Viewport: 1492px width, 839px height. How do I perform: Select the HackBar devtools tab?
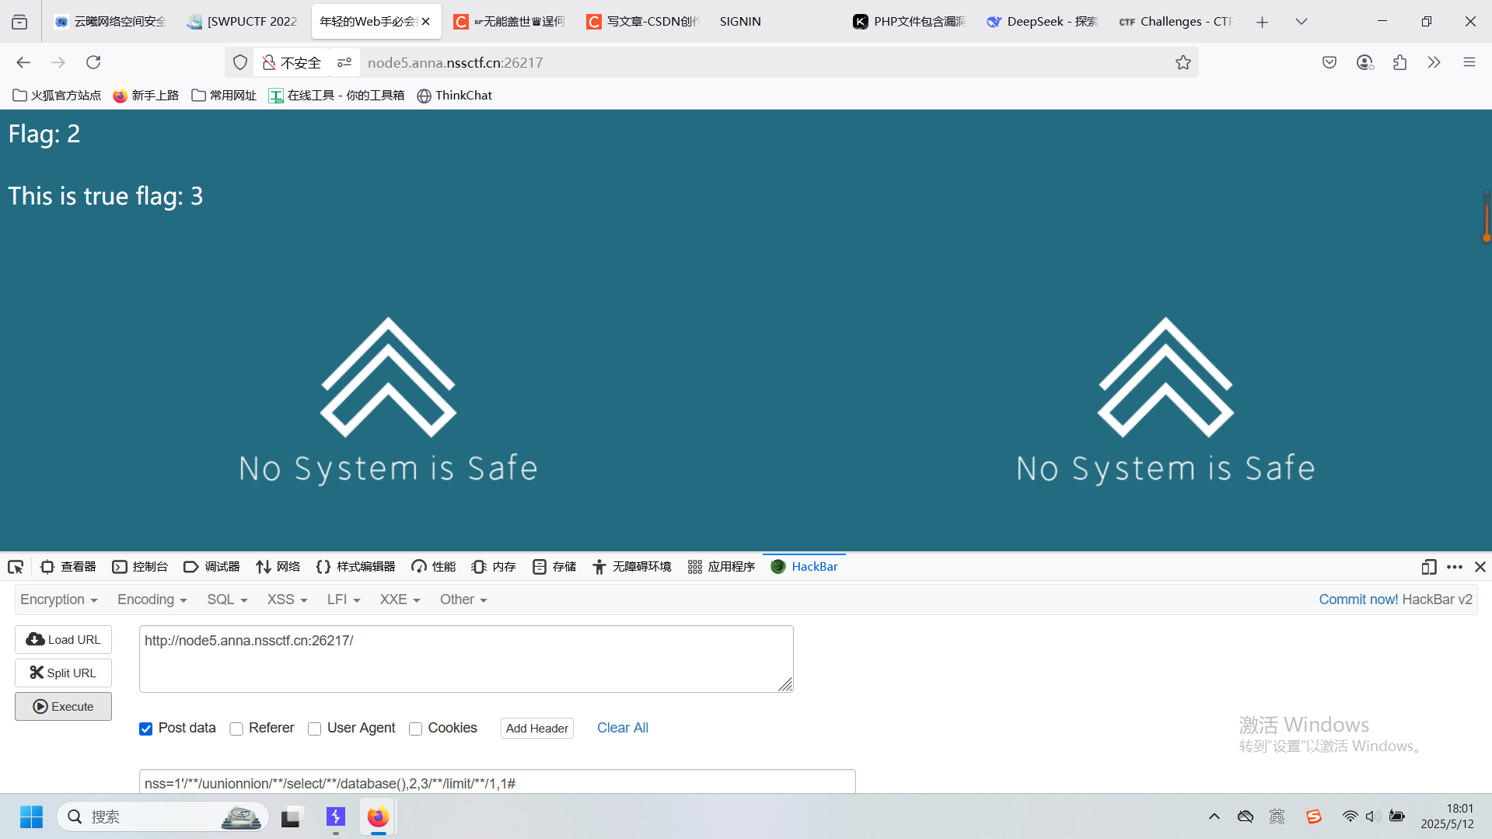tap(804, 567)
